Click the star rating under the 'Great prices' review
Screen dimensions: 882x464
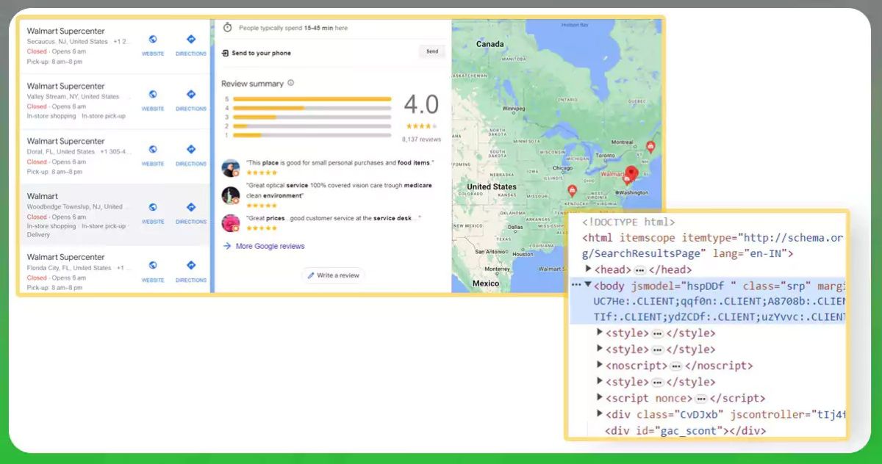[262, 228]
